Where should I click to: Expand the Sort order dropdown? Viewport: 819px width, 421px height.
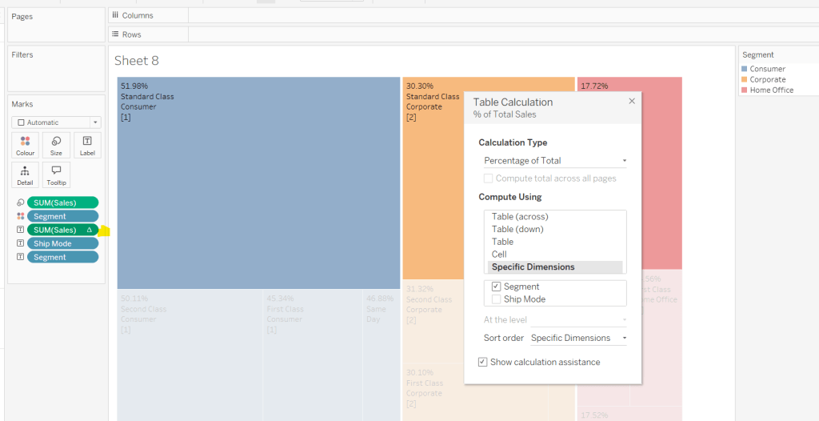[x=577, y=339]
